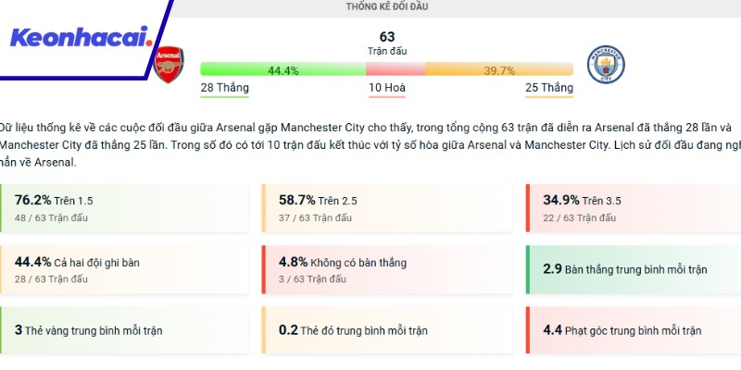Click the Thẻ vàng trung bình card
The image size is (741, 370).
124,330
